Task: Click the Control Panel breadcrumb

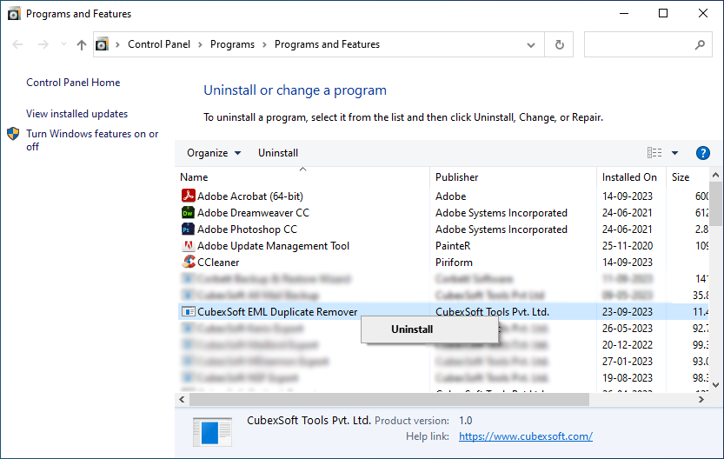Action: click(x=159, y=44)
